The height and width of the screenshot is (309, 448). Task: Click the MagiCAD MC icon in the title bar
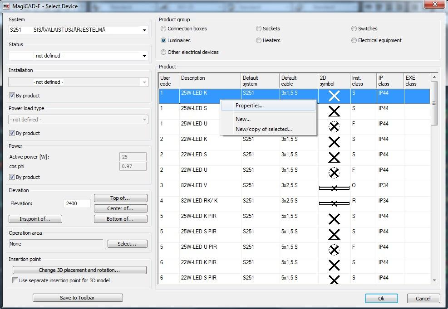pos(6,6)
